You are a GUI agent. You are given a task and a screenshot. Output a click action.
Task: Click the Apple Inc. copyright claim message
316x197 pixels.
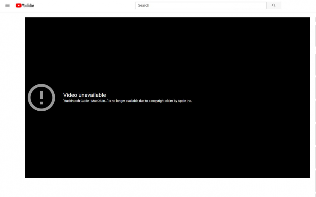click(x=127, y=101)
